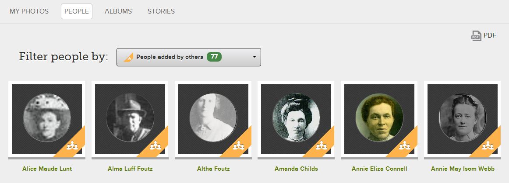The image size is (509, 183).
Task: Click the green 77 count badge
Action: [214, 57]
